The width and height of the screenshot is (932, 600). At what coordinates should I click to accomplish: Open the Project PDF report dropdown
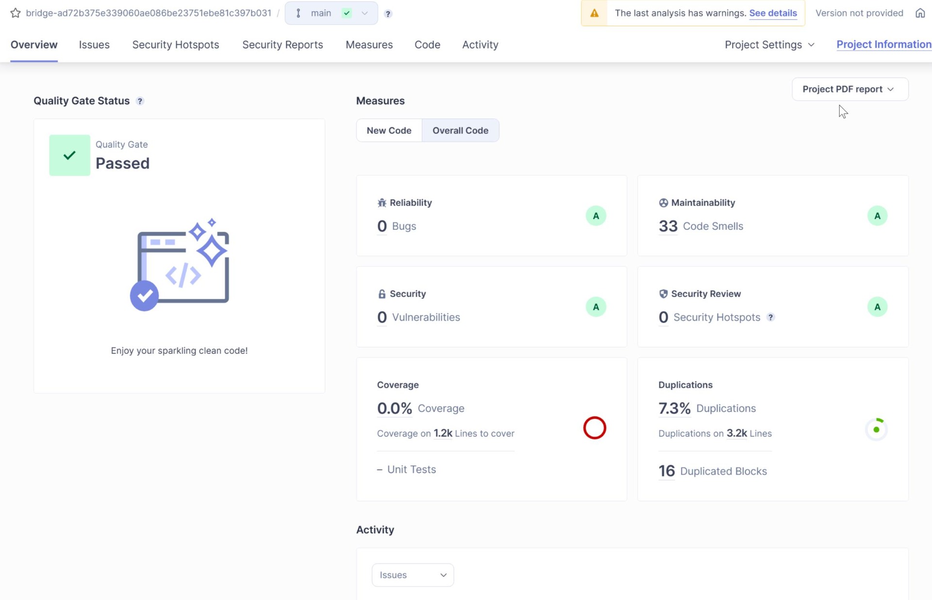[x=850, y=89]
